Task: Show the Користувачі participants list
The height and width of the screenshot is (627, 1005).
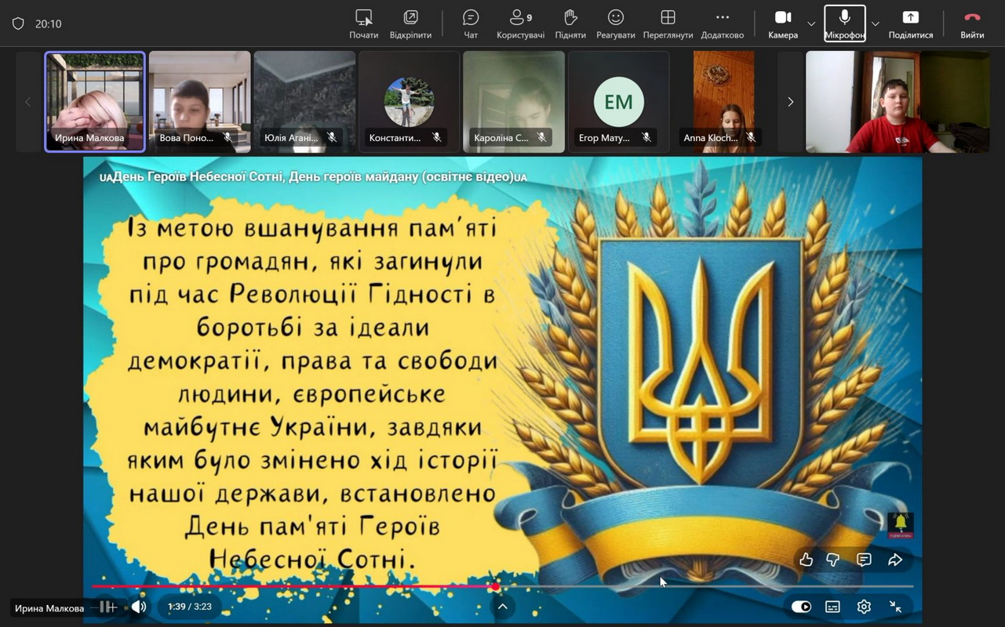Action: (520, 24)
